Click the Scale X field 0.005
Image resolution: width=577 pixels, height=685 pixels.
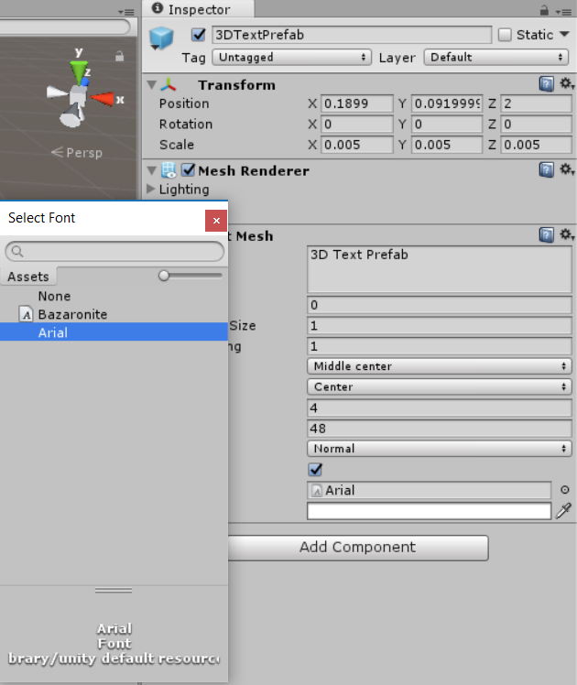[357, 145]
